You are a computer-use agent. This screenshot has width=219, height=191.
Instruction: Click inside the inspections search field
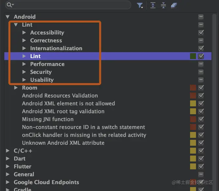pos(72,5)
